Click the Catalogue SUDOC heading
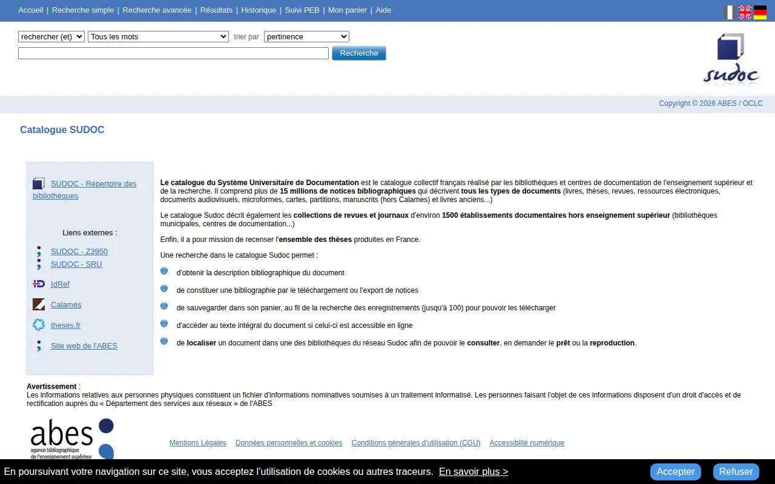775x484 pixels. [62, 129]
